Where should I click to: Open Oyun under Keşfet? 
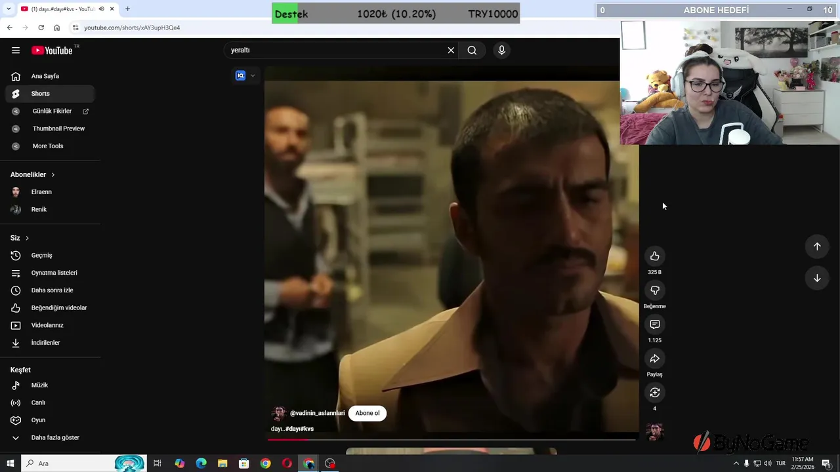[x=50, y=420]
